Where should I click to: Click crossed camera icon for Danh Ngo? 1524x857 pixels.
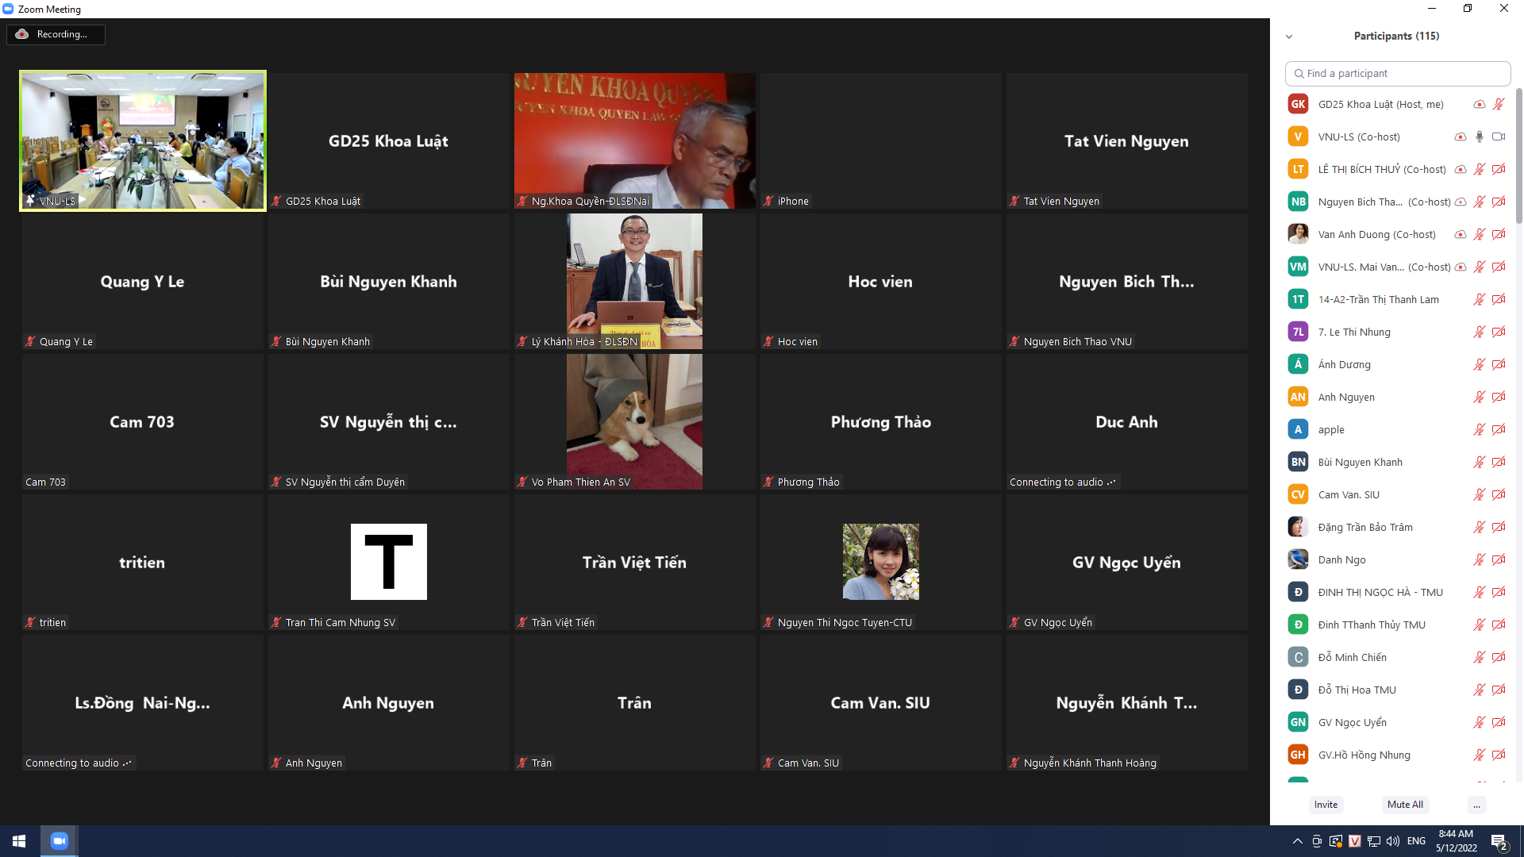[x=1499, y=559]
